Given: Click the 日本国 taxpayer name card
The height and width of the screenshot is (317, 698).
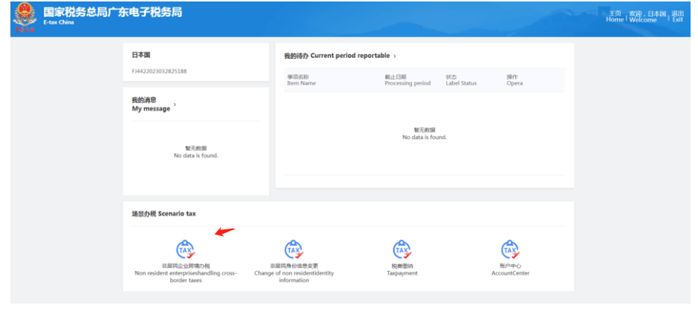Looking at the screenshot, I should (x=195, y=62).
